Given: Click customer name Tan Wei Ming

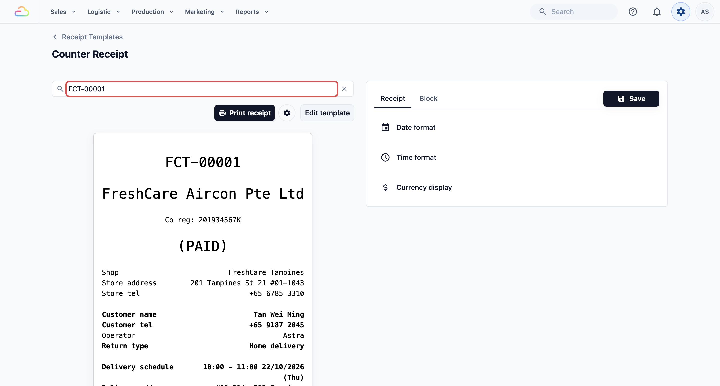Looking at the screenshot, I should [x=279, y=314].
